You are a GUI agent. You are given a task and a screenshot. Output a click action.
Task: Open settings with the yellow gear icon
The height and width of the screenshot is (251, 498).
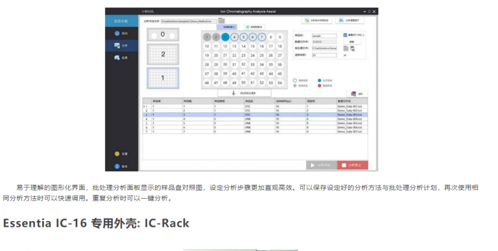pyautogui.click(x=121, y=154)
